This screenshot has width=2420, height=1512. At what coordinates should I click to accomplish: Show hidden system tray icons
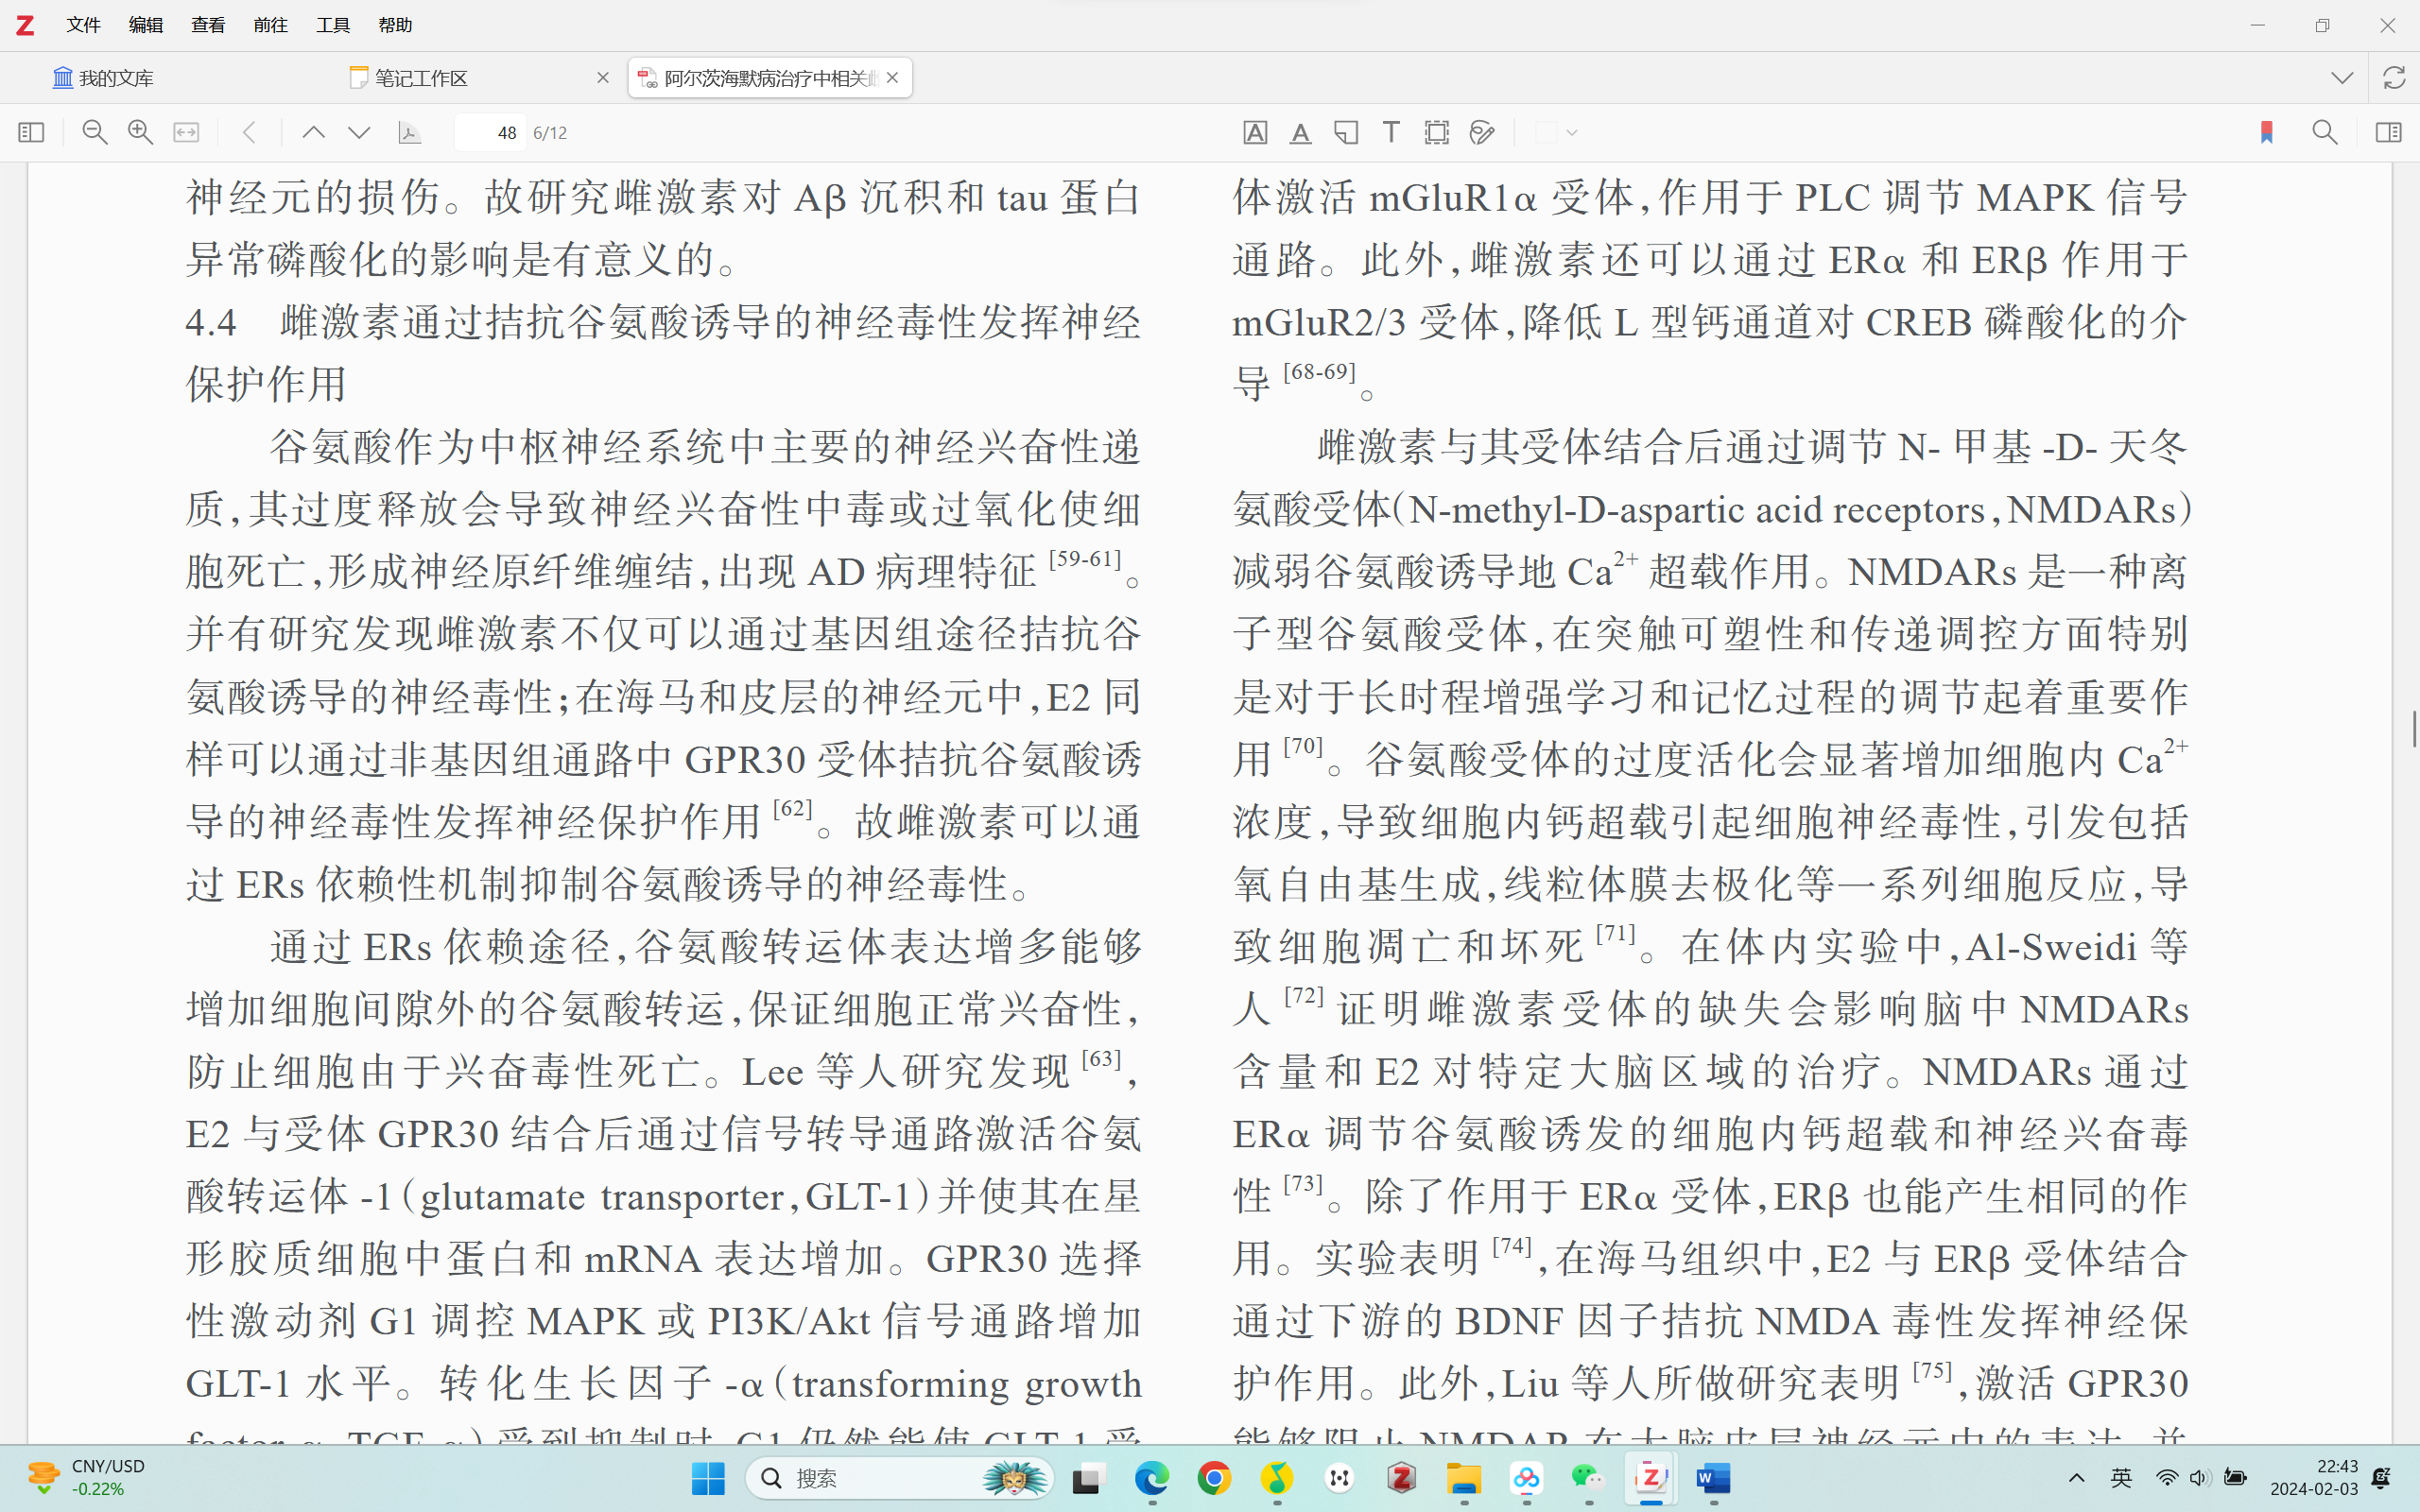point(2076,1478)
